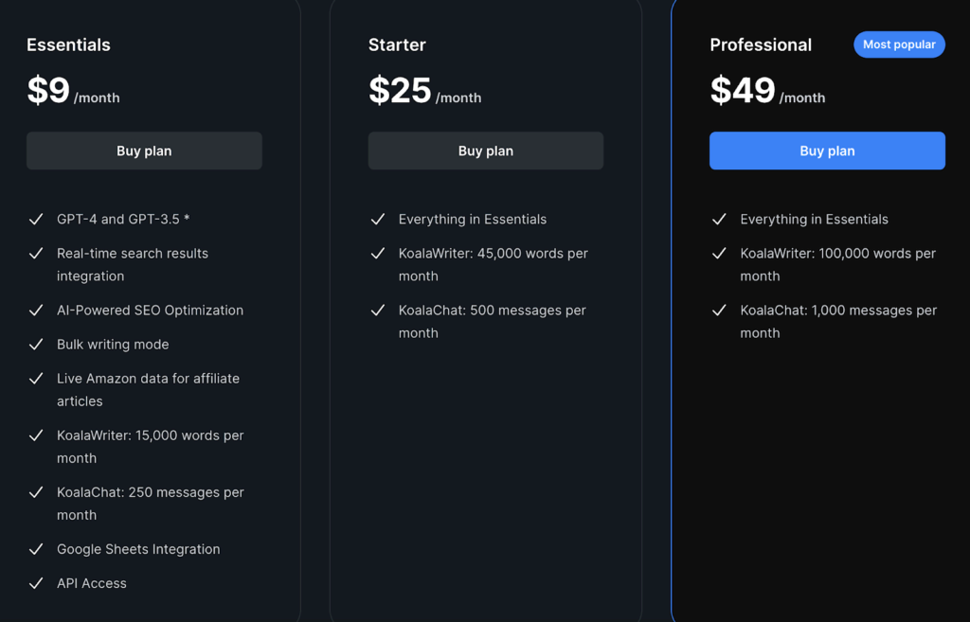The image size is (970, 622).
Task: Click the Starter plan heading
Action: [x=397, y=44]
